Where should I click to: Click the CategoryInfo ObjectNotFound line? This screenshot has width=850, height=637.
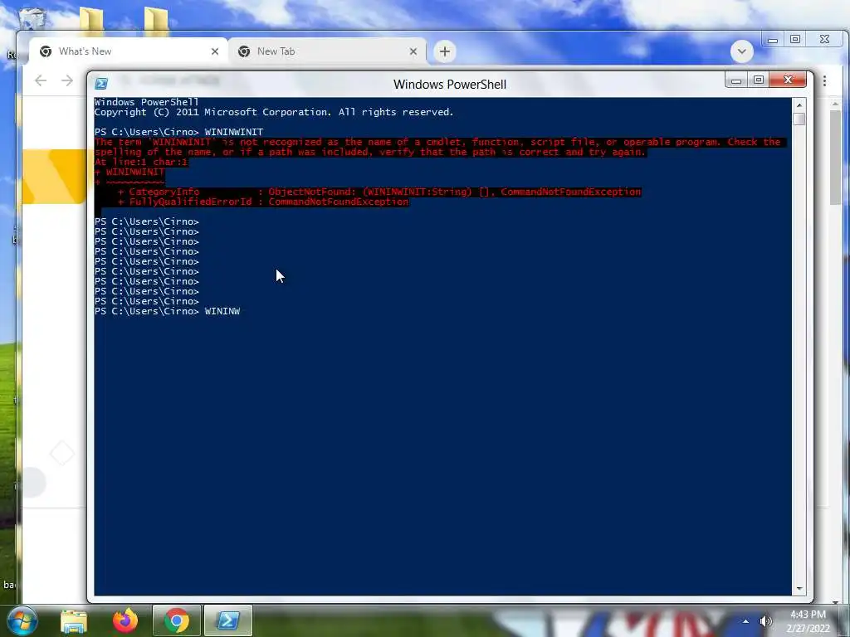[x=379, y=192]
